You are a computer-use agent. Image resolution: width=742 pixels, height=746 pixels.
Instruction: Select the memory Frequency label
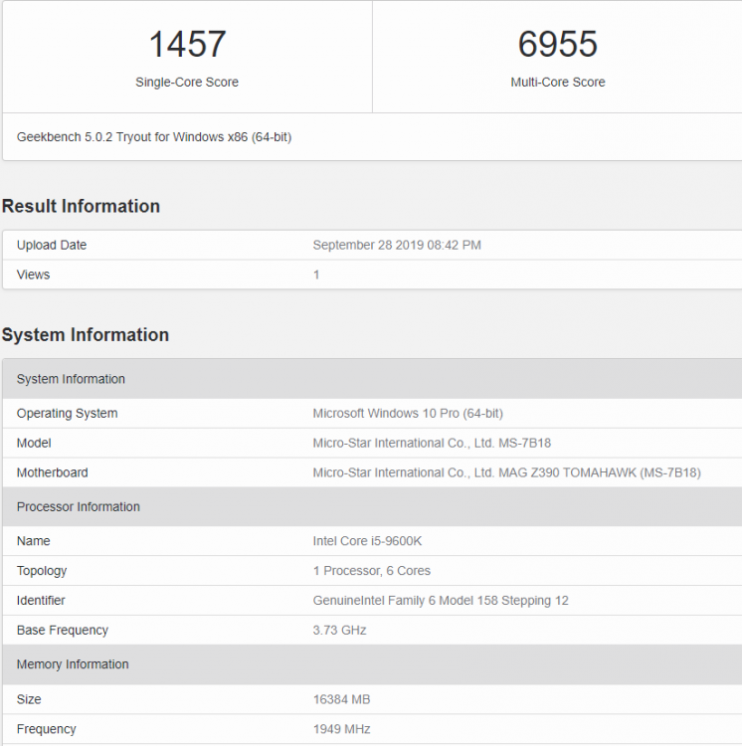click(x=46, y=729)
